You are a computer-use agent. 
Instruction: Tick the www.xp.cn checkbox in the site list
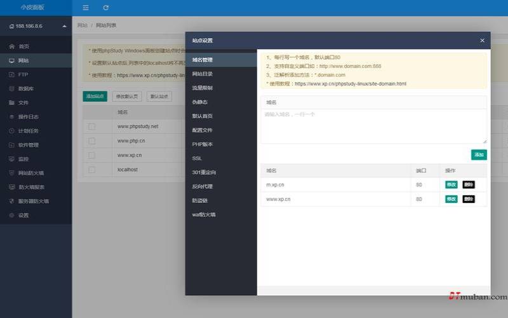pos(91,155)
